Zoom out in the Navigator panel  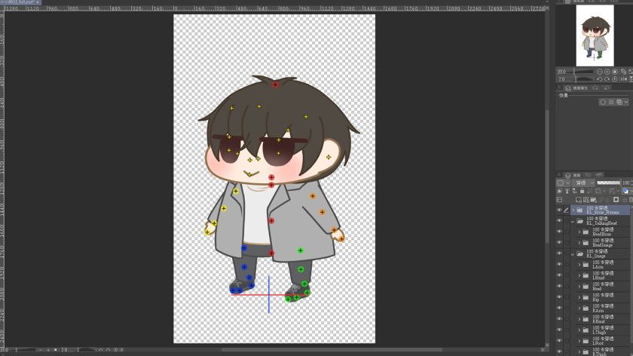[600, 72]
